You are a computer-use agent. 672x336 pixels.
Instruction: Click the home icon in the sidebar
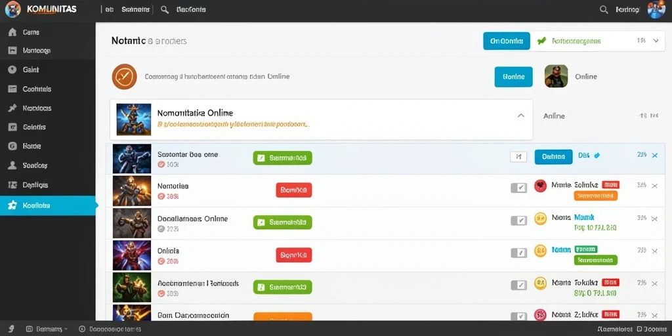pyautogui.click(x=12, y=32)
